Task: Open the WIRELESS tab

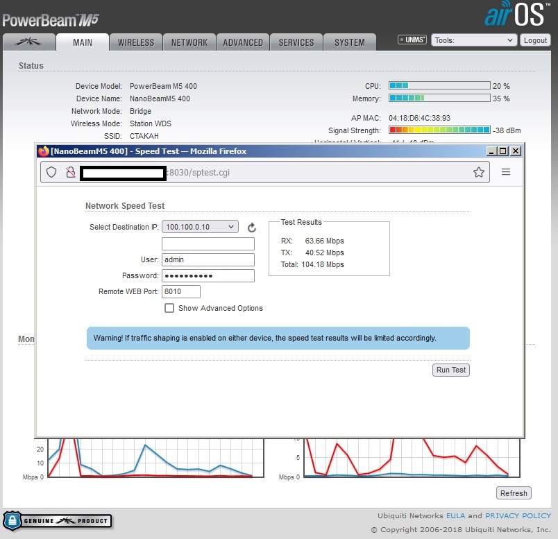Action: (136, 42)
